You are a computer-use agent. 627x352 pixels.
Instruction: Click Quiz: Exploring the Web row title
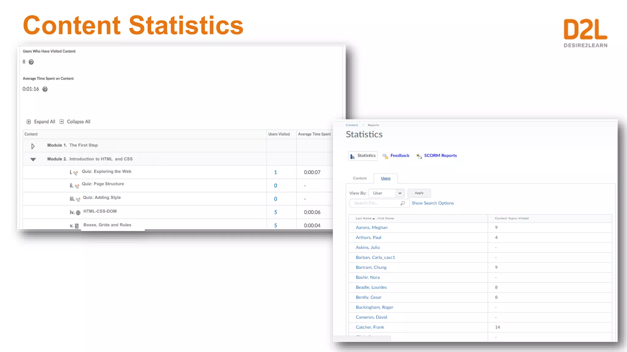(107, 171)
